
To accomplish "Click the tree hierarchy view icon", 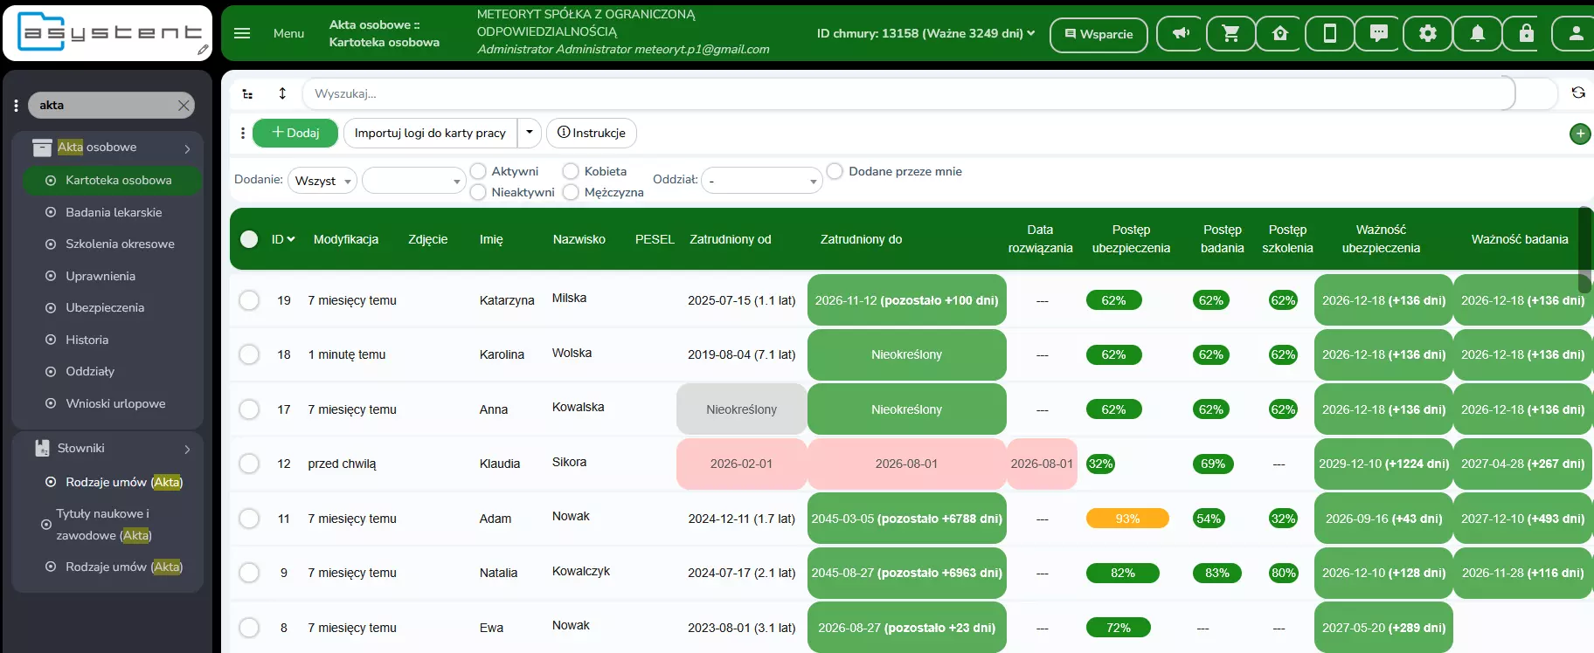I will [x=248, y=93].
